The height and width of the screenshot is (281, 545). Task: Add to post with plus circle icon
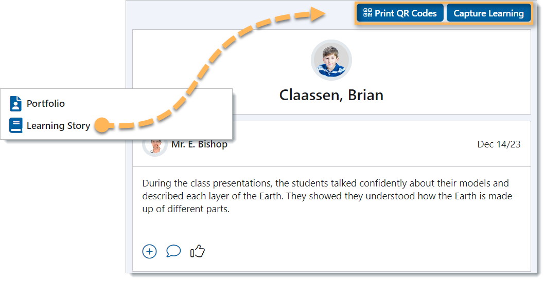click(x=149, y=251)
